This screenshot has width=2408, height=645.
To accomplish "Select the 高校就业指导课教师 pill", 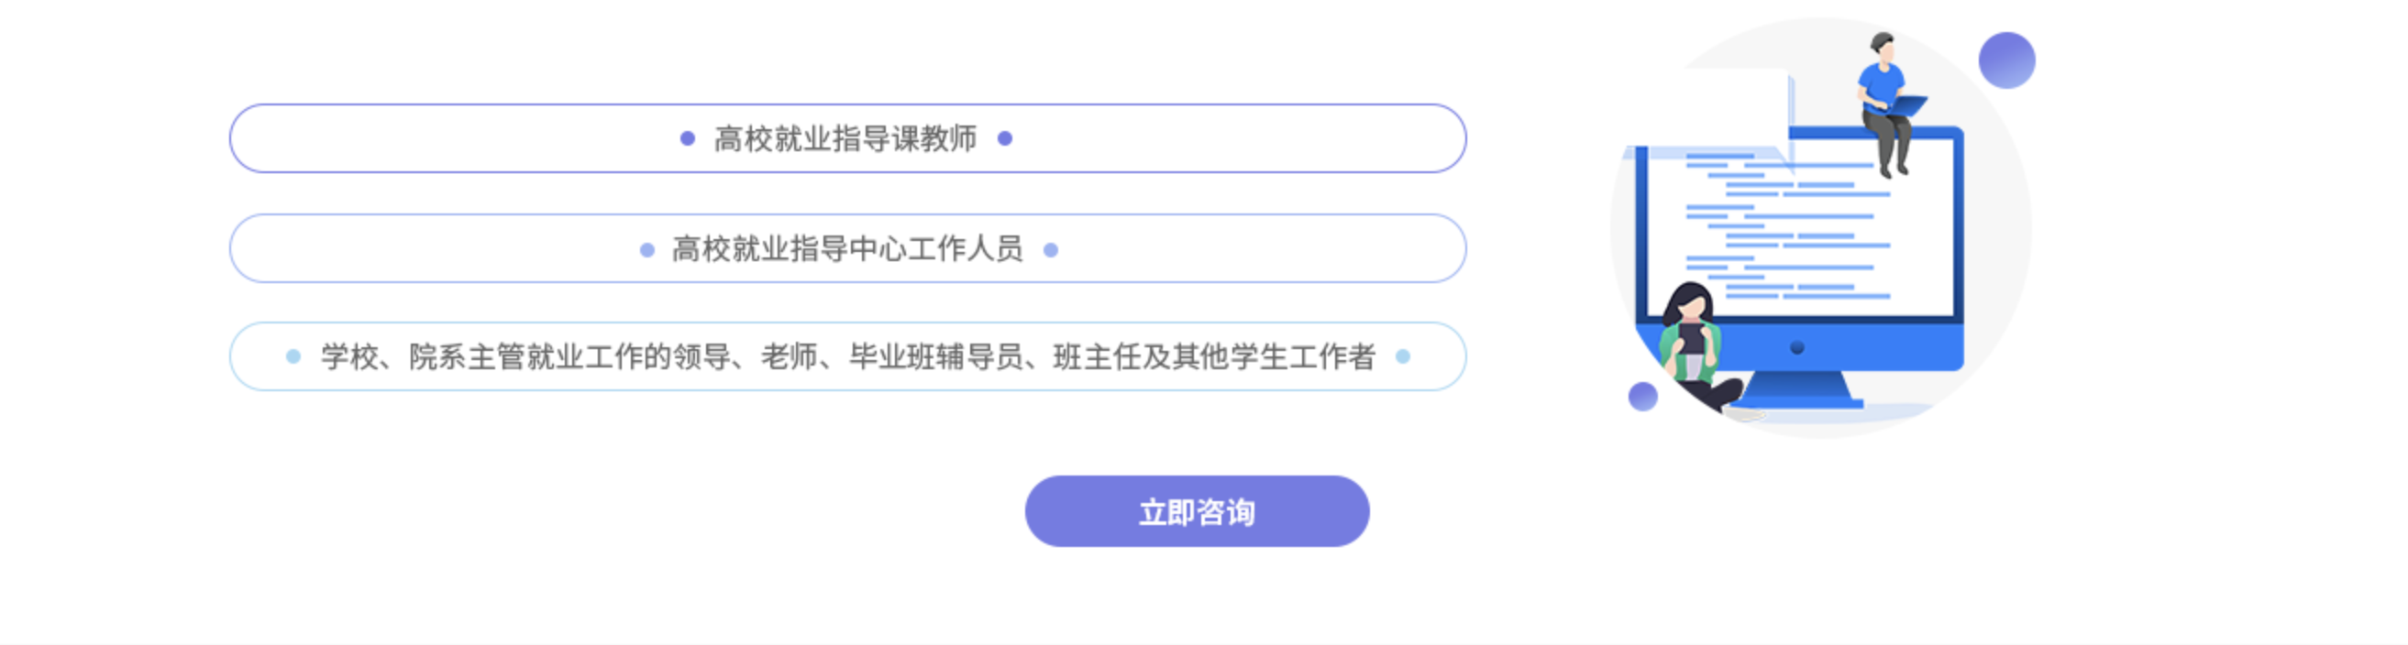I will pyautogui.click(x=846, y=139).
